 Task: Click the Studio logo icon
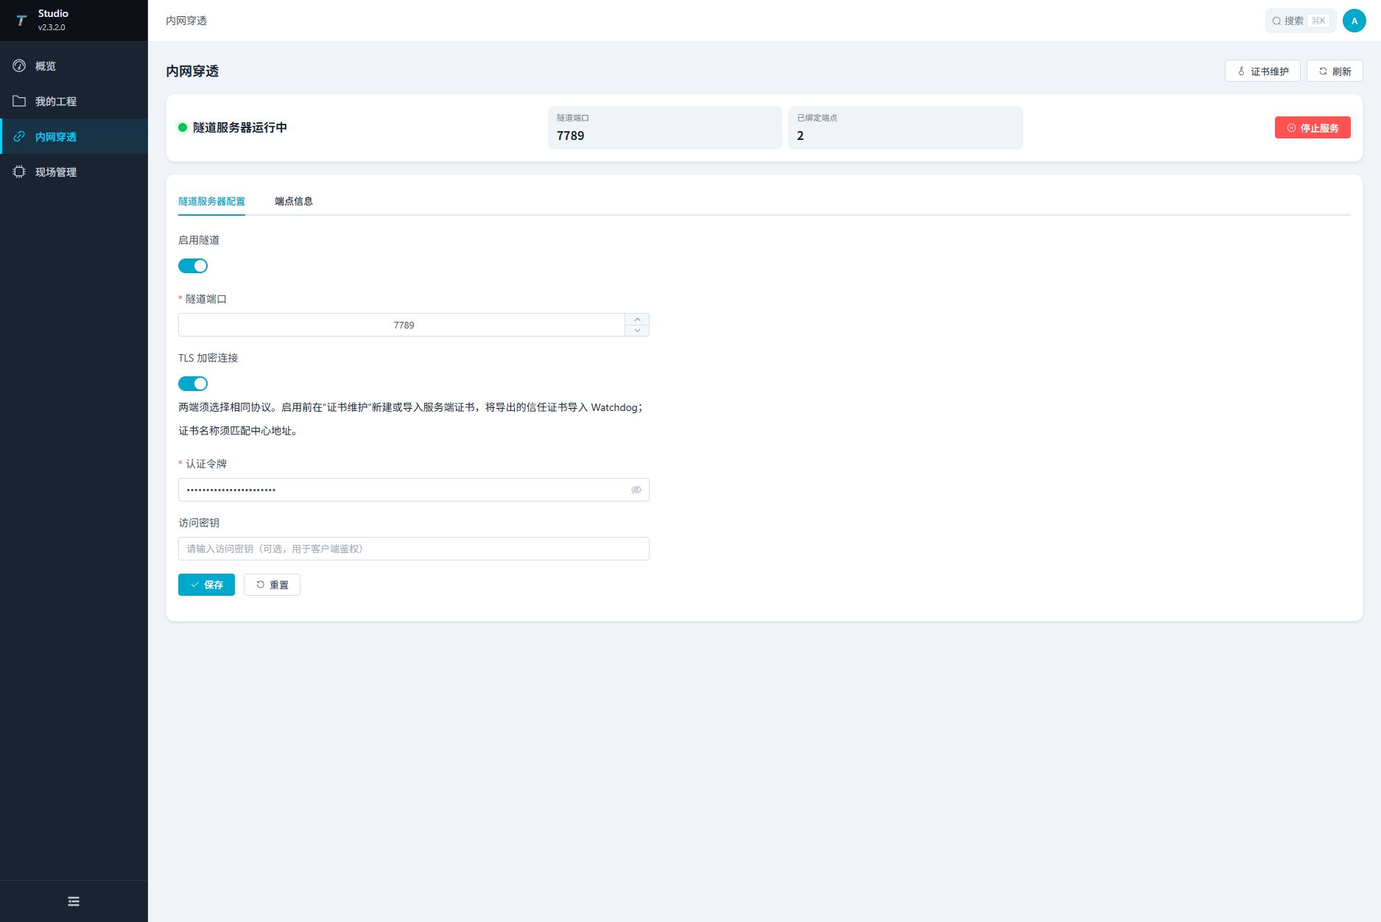click(x=21, y=21)
